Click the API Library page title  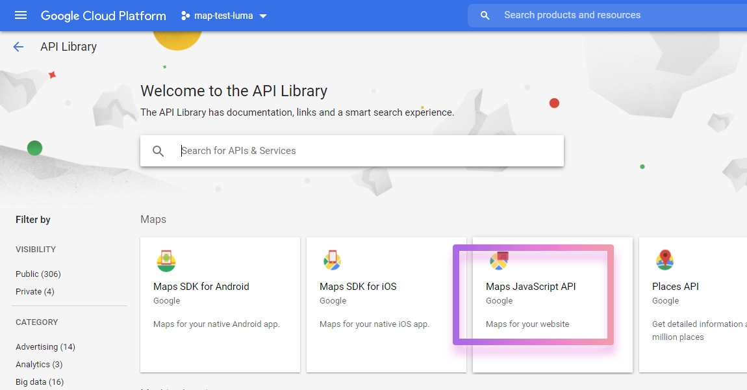[x=69, y=47]
